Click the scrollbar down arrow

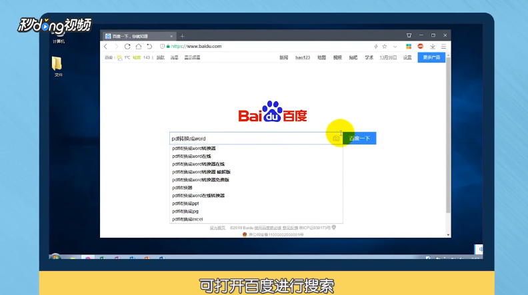(448, 235)
